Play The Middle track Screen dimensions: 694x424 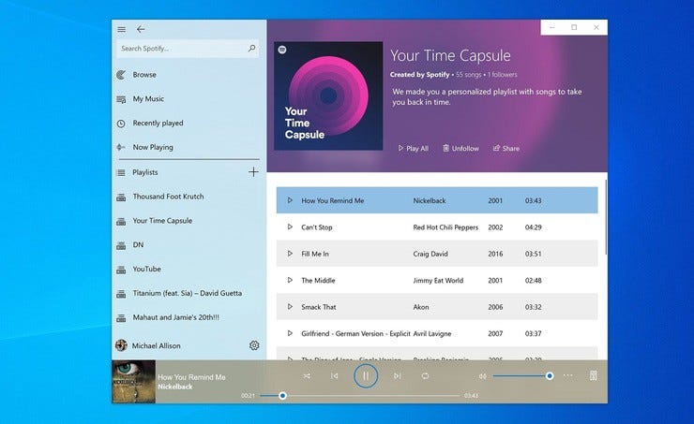290,280
